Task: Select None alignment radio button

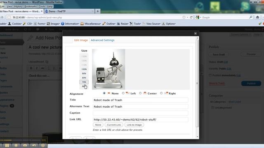Action: click(104, 93)
